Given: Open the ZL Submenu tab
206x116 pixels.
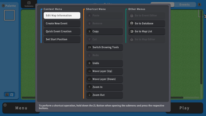Looking at the screenshot, I should click(x=29, y=4).
